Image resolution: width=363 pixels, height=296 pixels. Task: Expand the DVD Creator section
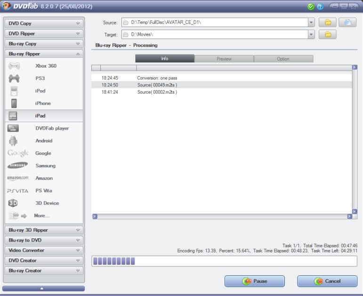point(44,260)
